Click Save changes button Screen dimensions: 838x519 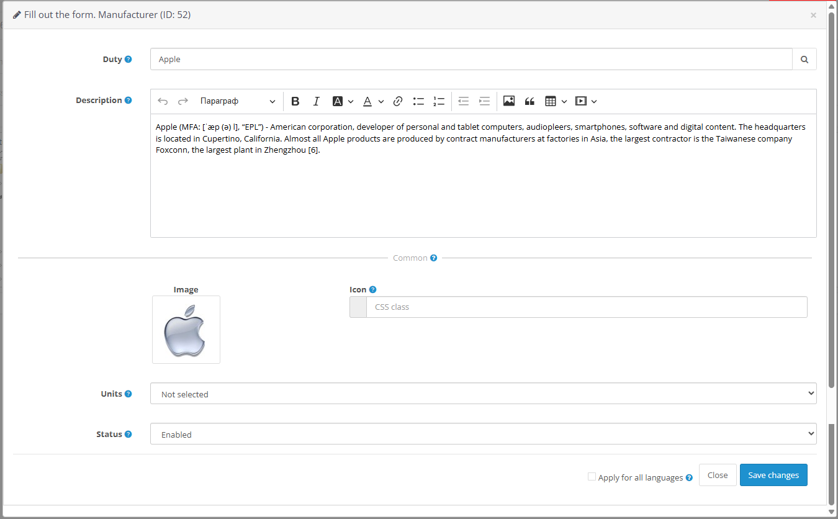click(773, 475)
